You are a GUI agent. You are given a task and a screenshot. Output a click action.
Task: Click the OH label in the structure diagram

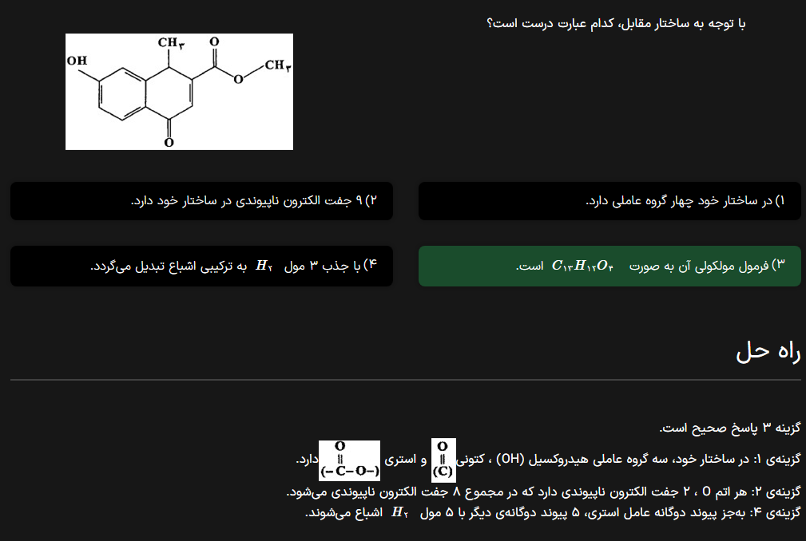[77, 61]
